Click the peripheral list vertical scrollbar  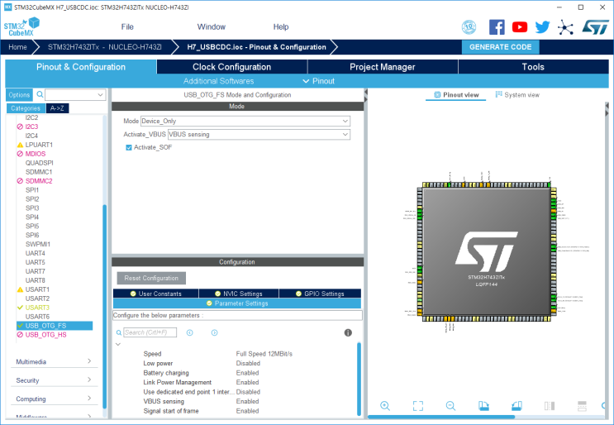[x=105, y=306]
